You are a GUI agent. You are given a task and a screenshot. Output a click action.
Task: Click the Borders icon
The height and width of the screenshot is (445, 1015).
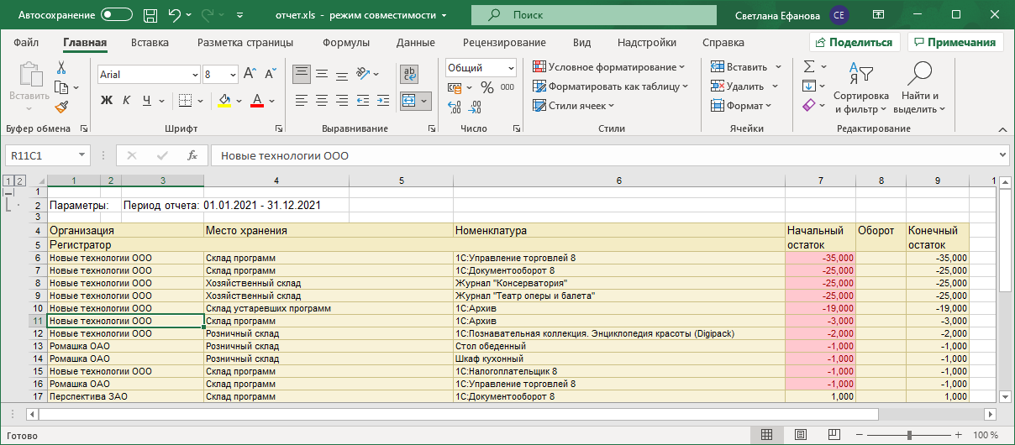click(184, 101)
